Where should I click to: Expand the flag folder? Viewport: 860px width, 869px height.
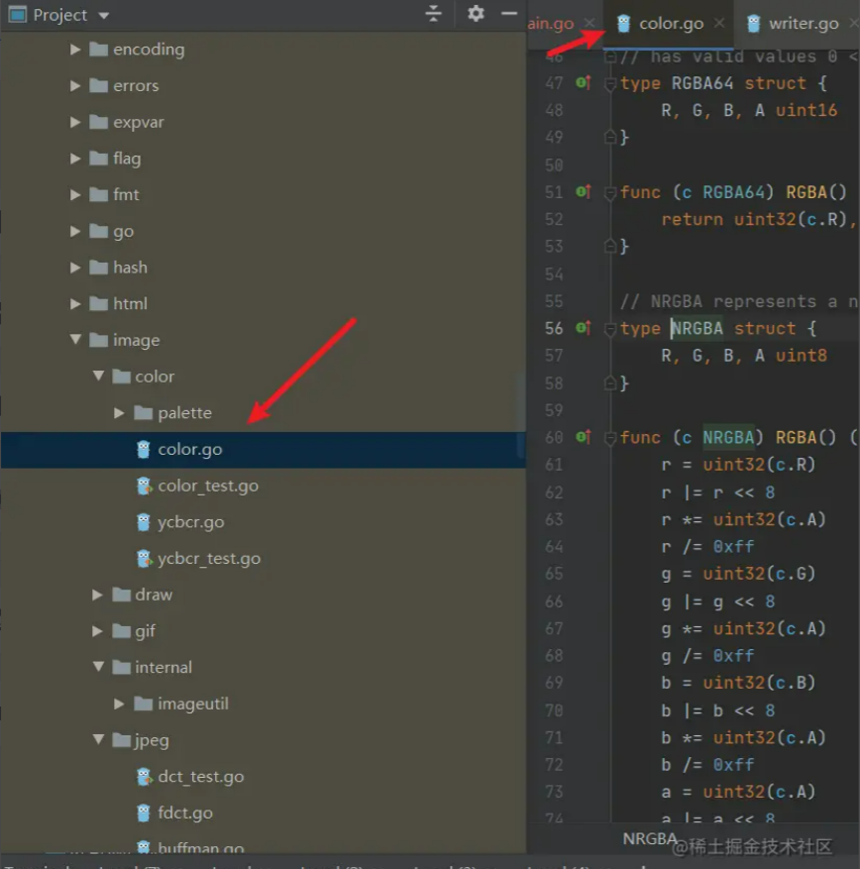click(x=75, y=159)
